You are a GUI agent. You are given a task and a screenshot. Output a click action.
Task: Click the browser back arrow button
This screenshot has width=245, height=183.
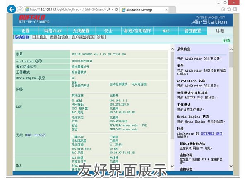tap(12, 9)
